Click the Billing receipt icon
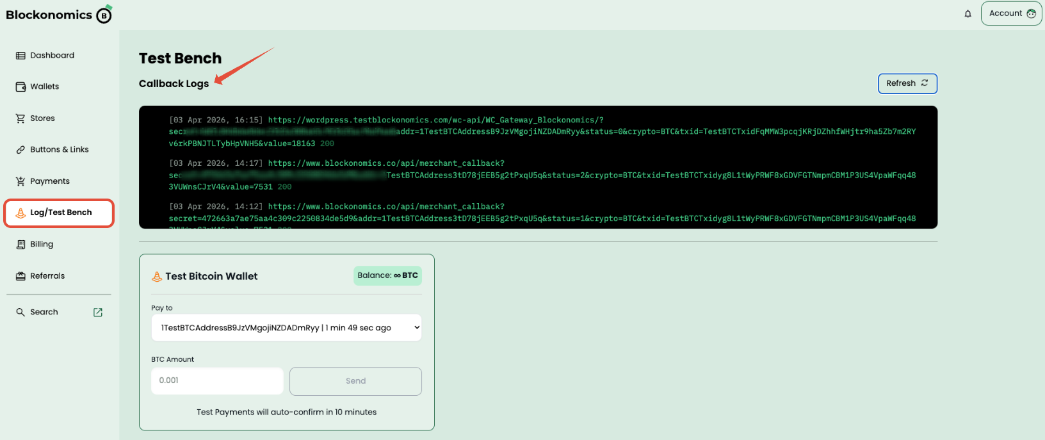1045x440 pixels. pyautogui.click(x=20, y=245)
